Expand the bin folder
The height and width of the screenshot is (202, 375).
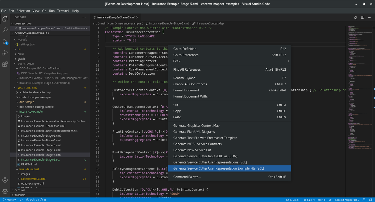tap(50, 49)
